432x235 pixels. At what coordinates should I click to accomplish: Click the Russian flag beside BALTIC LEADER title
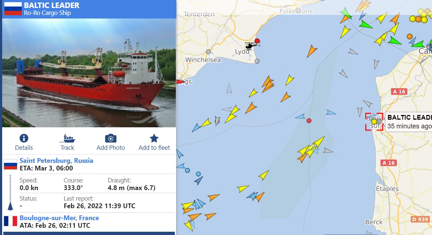(x=13, y=9)
